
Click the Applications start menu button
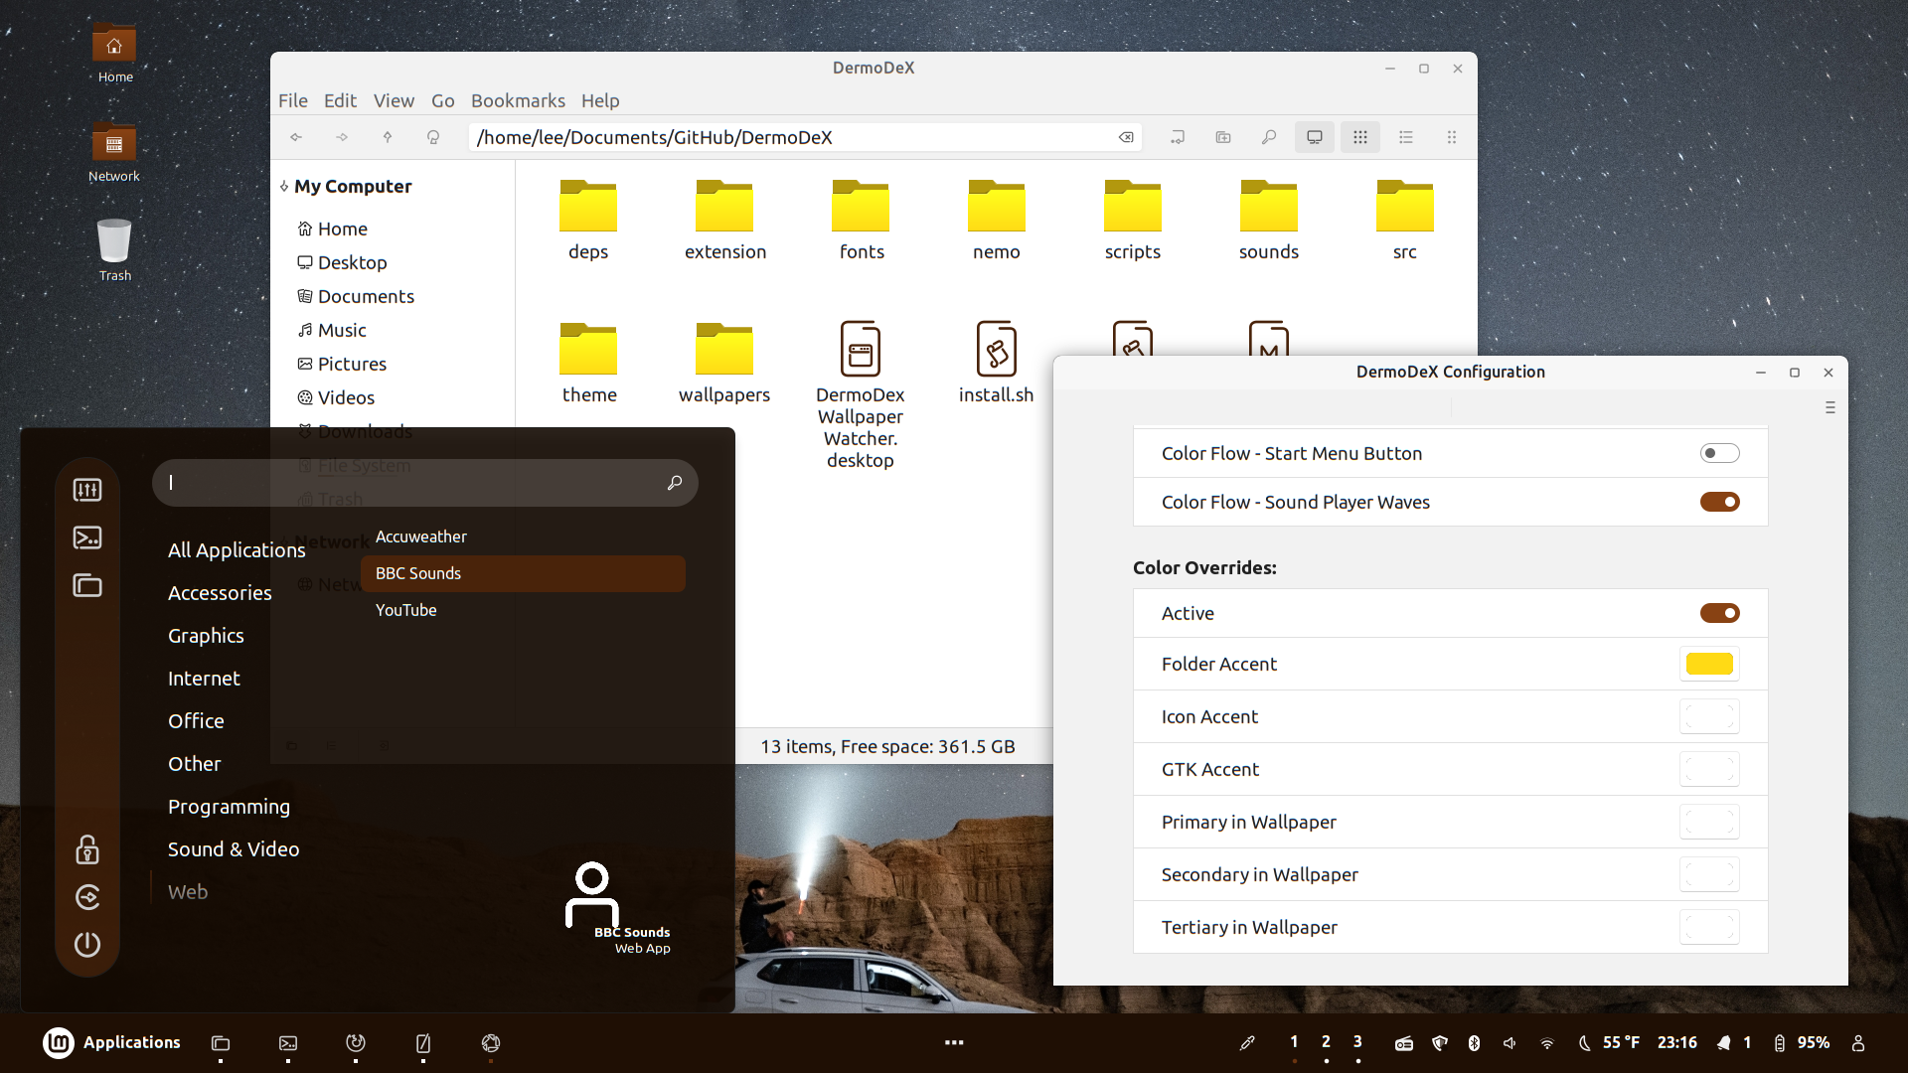(x=111, y=1042)
